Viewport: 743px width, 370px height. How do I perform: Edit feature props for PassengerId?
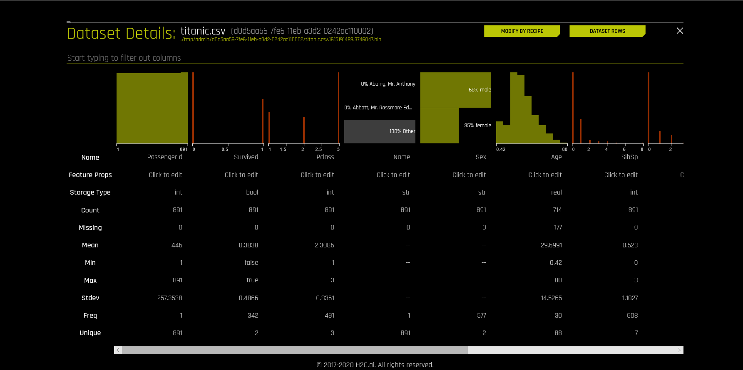pos(165,175)
